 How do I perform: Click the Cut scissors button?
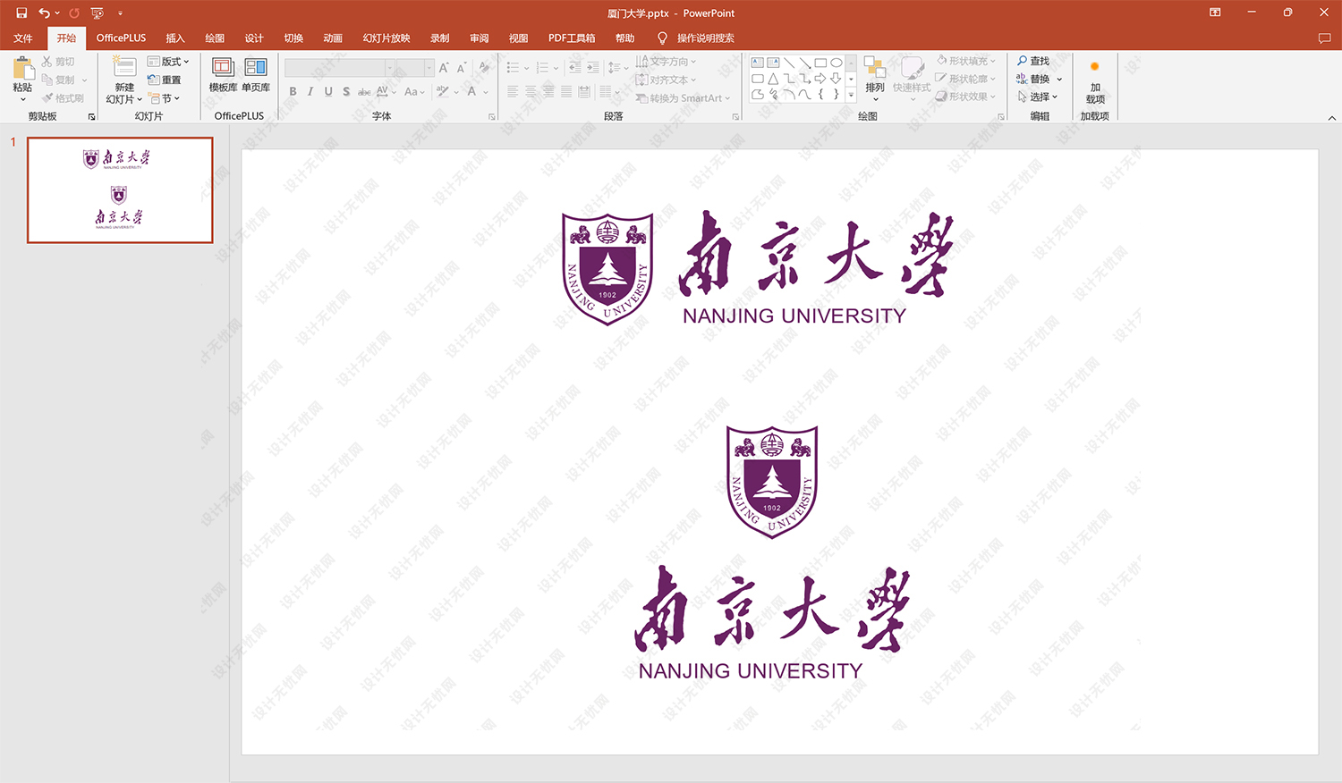pyautogui.click(x=57, y=62)
